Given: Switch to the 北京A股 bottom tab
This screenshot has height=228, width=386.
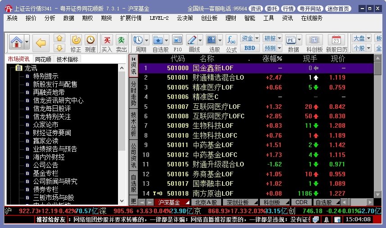Looking at the screenshot, I should coord(206,202).
